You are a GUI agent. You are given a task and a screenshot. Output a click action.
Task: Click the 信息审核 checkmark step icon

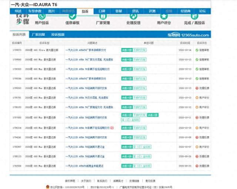(73, 16)
